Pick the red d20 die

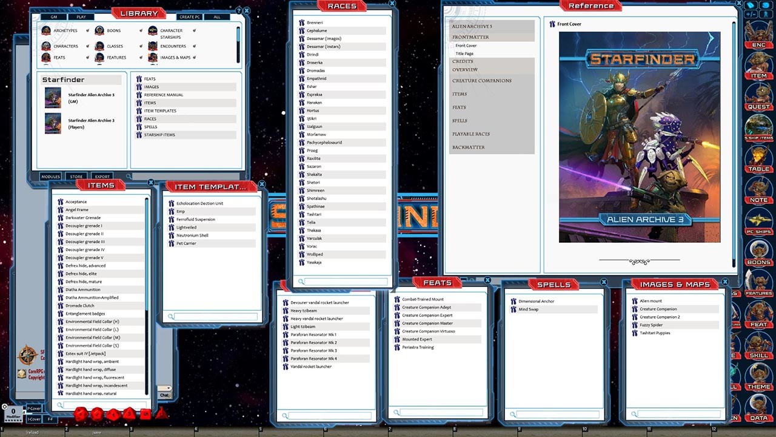click(81, 414)
